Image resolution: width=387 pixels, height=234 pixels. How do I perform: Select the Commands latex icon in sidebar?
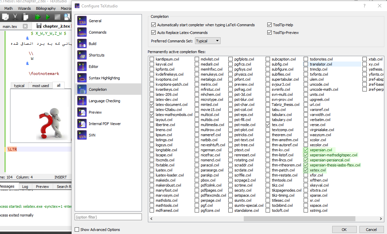(82, 32)
